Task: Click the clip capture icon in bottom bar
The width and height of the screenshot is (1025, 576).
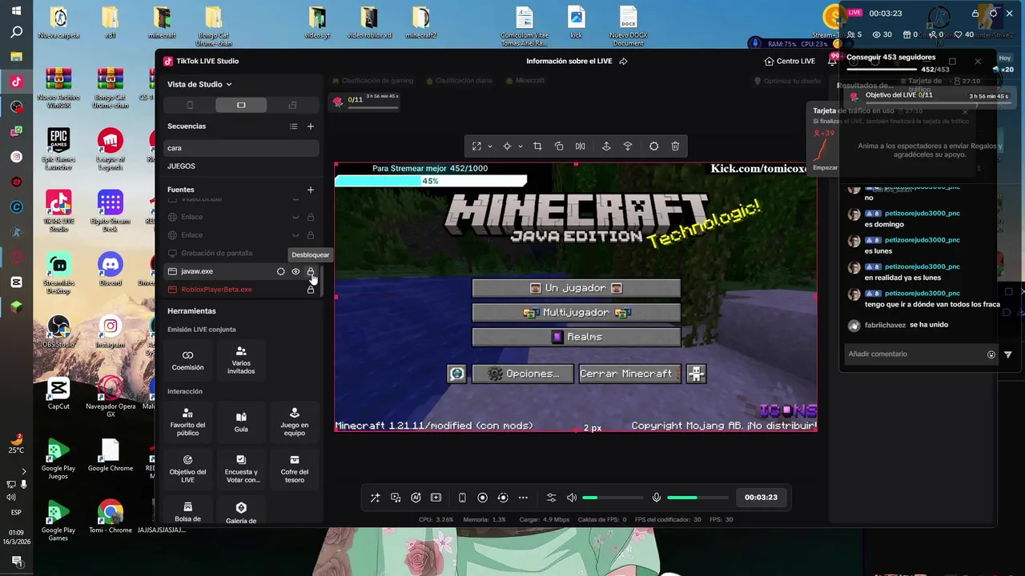Action: click(x=436, y=498)
